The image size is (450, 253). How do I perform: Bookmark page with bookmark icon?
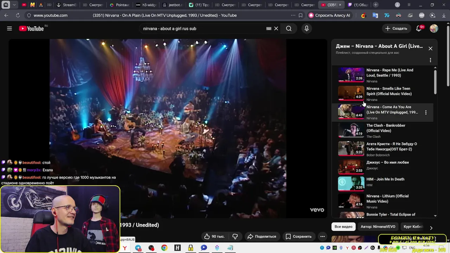point(301,15)
